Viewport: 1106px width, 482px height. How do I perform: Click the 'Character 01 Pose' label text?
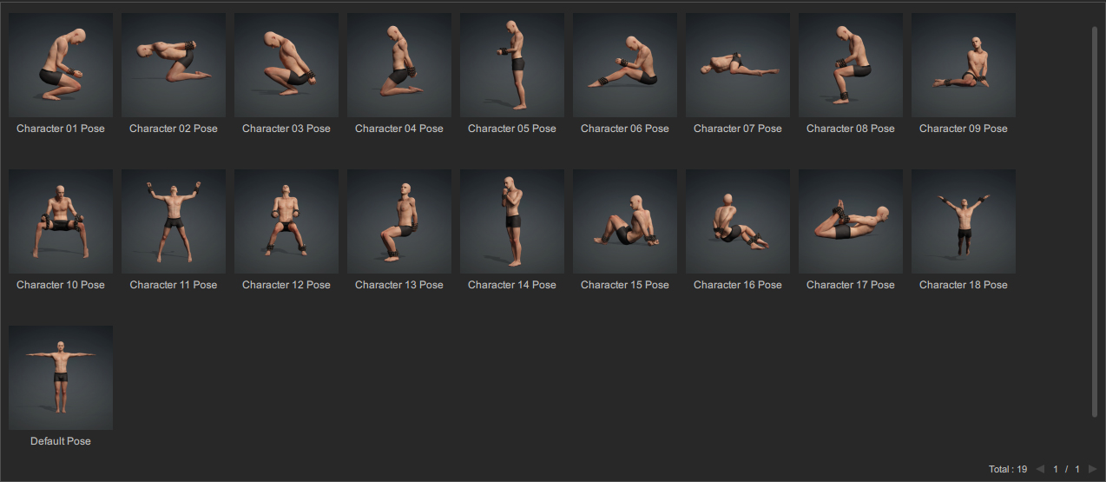tap(61, 129)
